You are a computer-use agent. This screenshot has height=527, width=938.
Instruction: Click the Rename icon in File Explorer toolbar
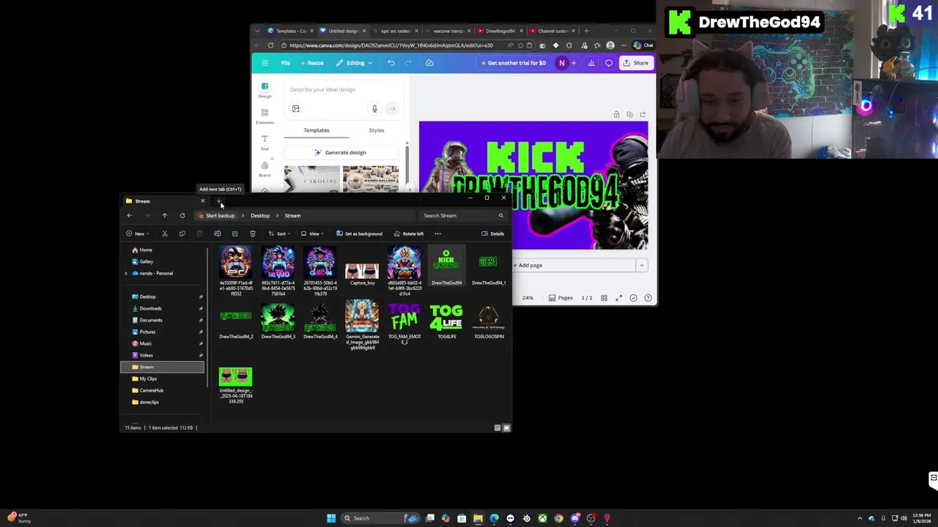(x=218, y=233)
